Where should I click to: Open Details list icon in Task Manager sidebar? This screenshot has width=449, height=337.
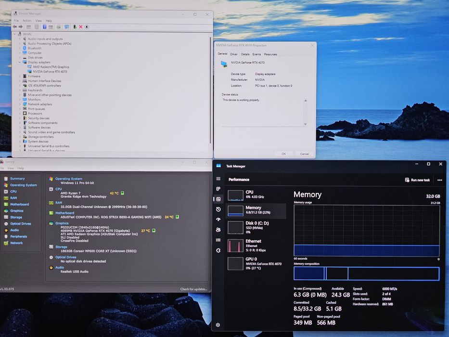218,240
